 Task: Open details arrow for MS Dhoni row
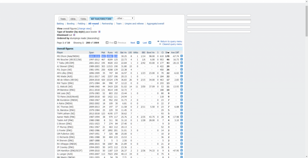tap(181, 56)
